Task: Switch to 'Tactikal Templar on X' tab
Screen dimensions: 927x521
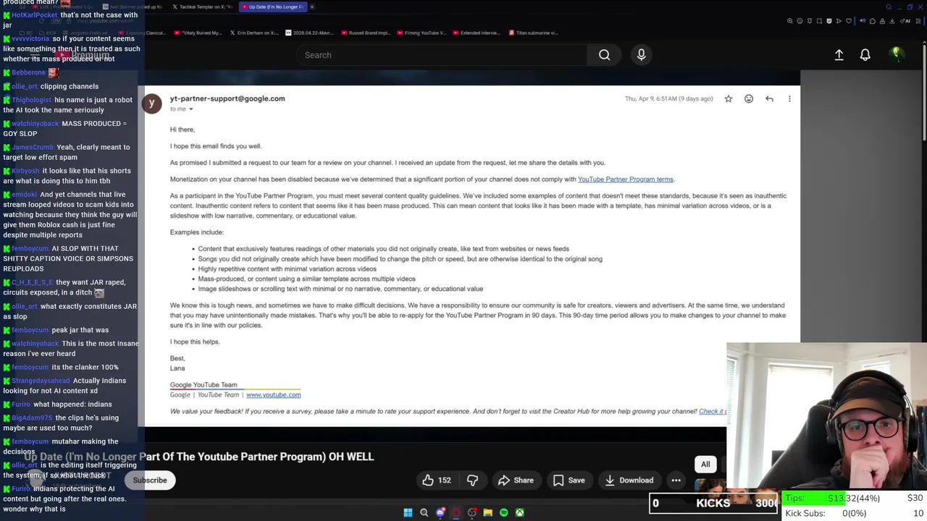Action: click(202, 7)
